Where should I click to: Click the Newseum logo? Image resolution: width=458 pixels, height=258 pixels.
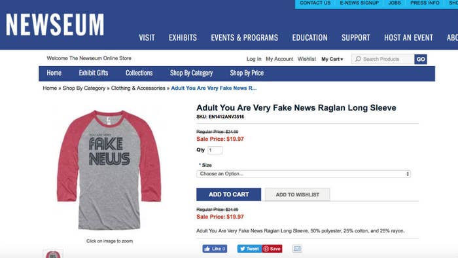(55, 25)
